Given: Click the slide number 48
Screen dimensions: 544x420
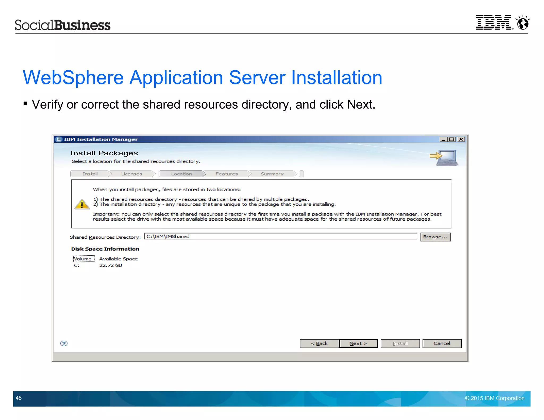Looking at the screenshot, I should 19,398.
